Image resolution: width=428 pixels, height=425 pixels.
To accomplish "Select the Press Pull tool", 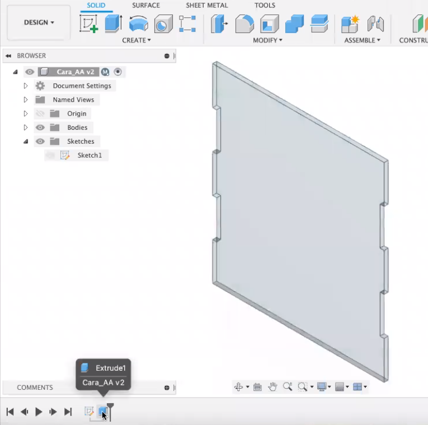I will (x=219, y=23).
